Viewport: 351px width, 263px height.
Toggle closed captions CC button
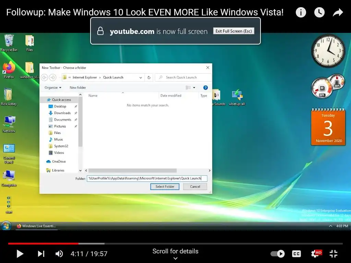pos(296,254)
